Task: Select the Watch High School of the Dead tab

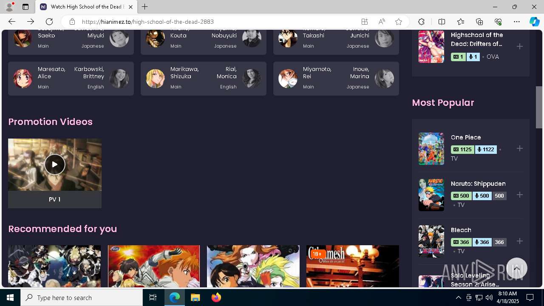Action: point(86,7)
